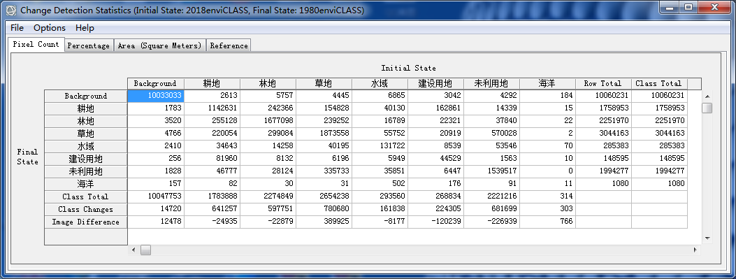Click cell value 131722
This screenshot has height=279, width=736.
tap(380, 146)
